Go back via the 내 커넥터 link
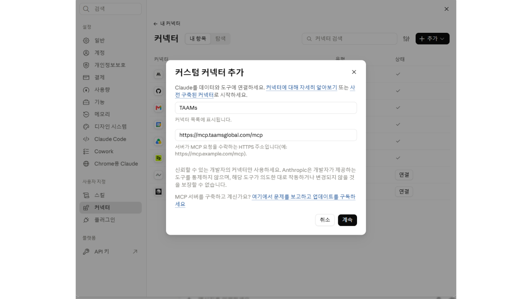 click(x=167, y=24)
